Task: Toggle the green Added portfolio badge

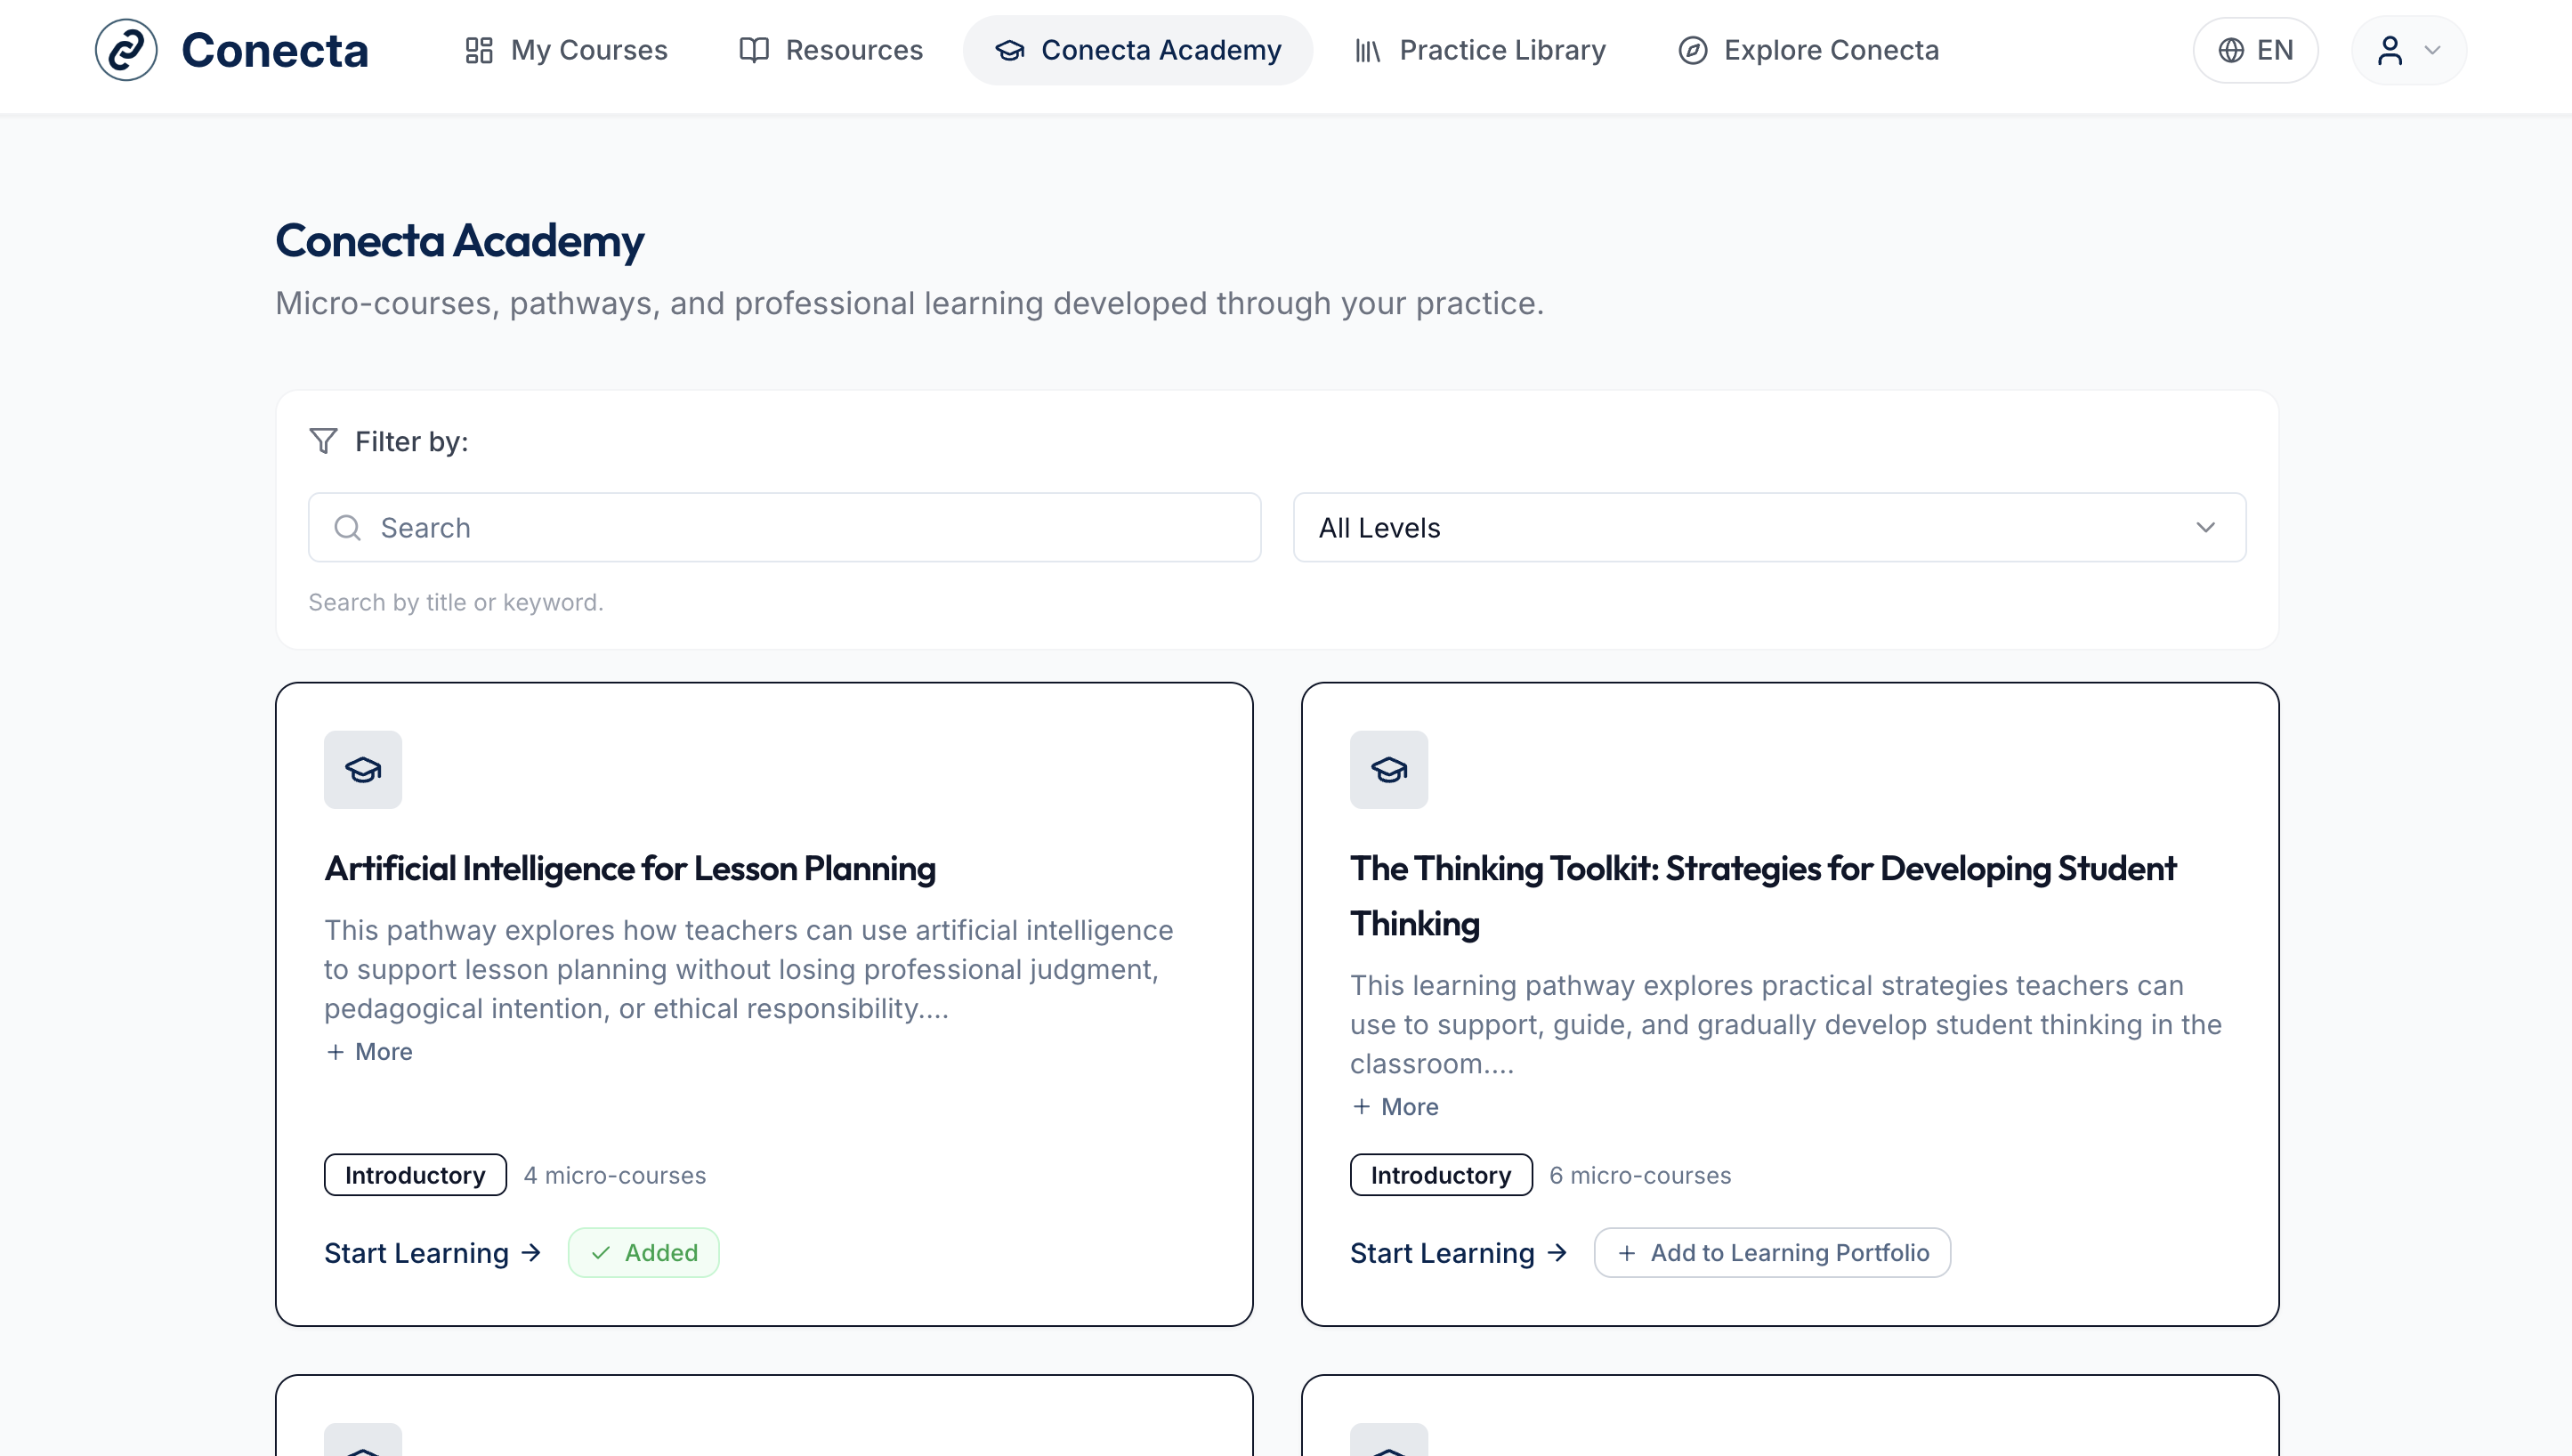Action: pos(643,1253)
